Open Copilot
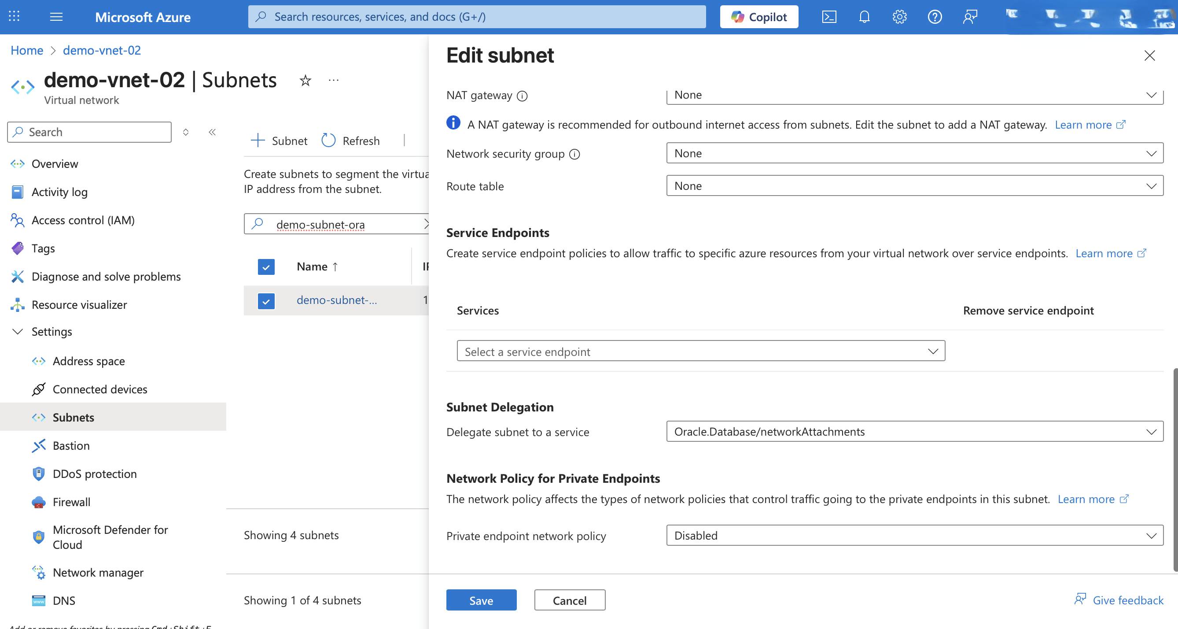1178x629 pixels. click(x=758, y=17)
